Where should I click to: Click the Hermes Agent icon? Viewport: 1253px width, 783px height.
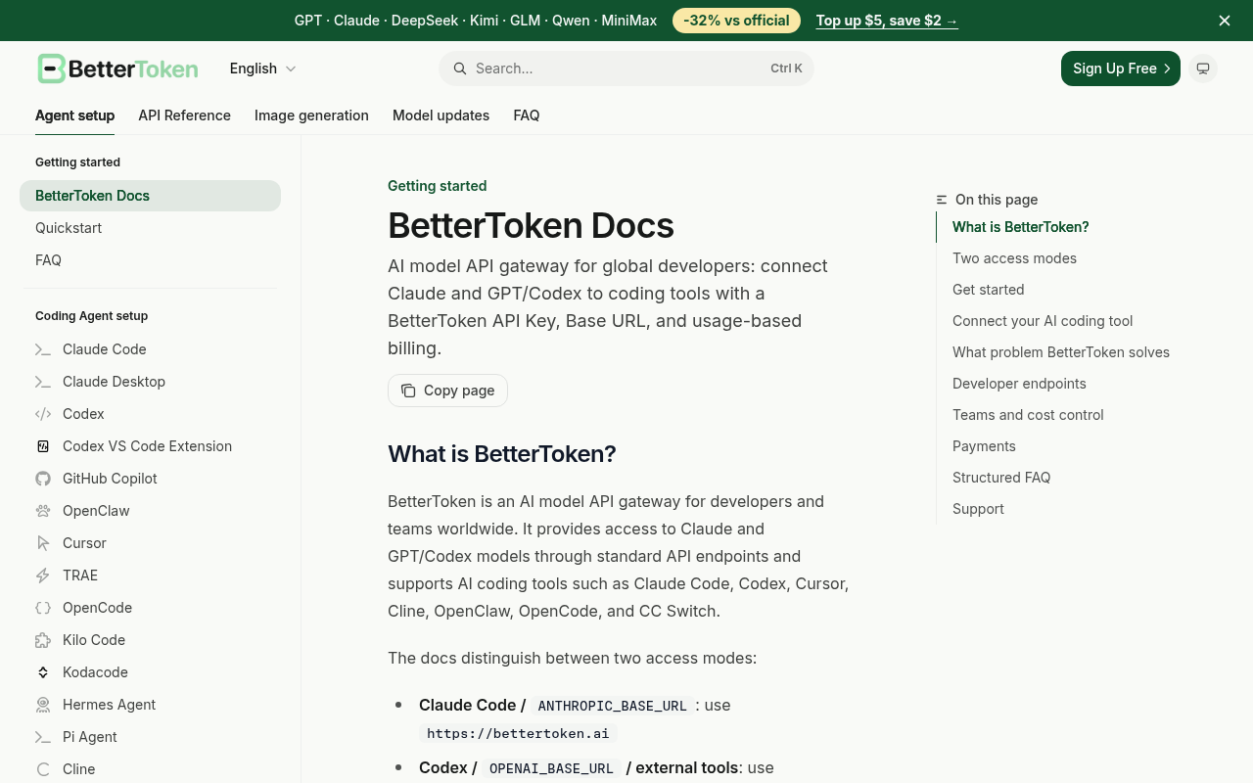coord(43,705)
